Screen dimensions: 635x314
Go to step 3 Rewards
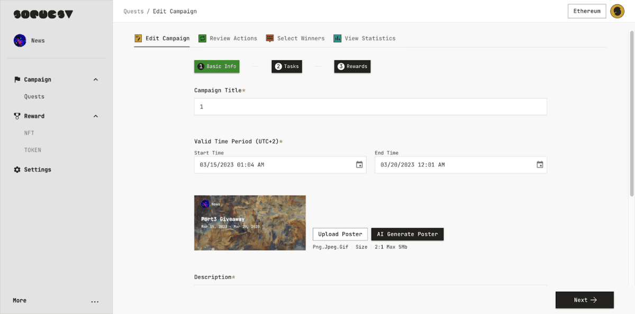click(352, 67)
